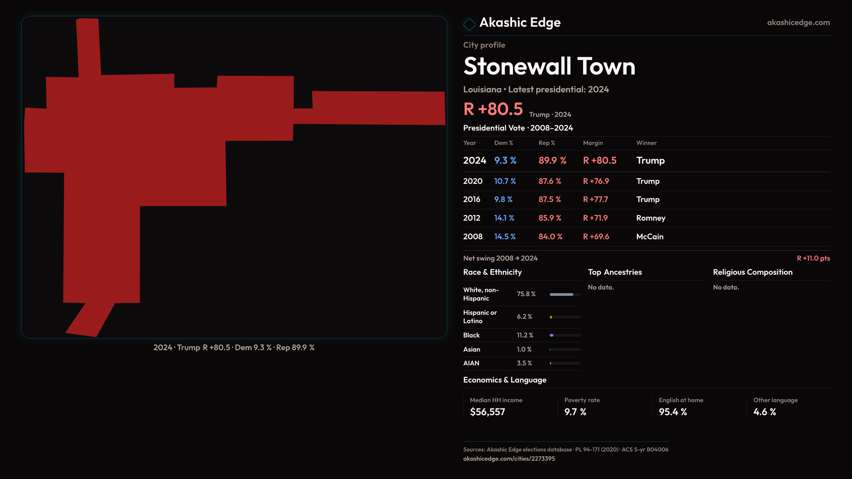
Task: Click the Hispanic or Latino percentage bar
Action: 564,317
